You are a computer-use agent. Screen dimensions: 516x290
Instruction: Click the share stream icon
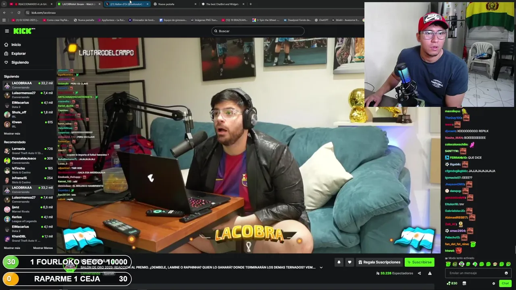(x=419, y=273)
